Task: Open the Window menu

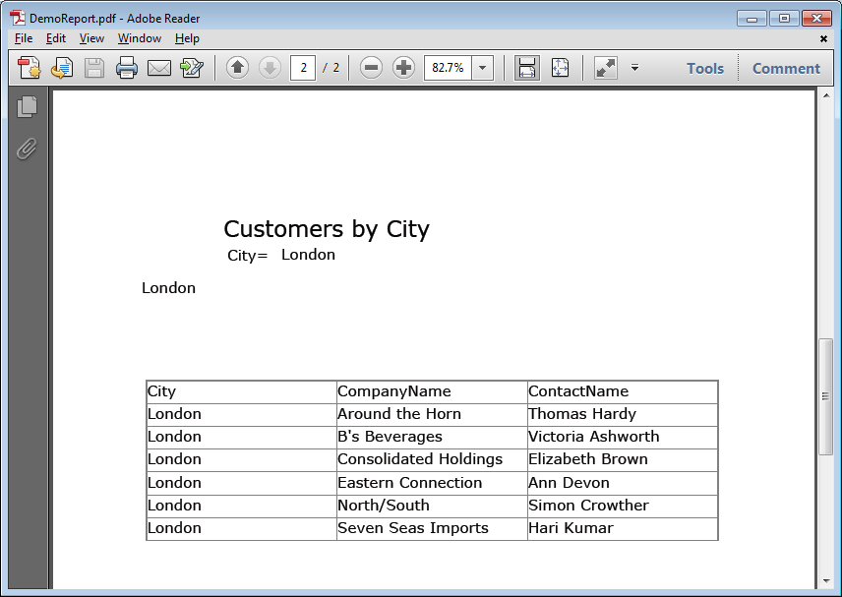Action: (140, 38)
